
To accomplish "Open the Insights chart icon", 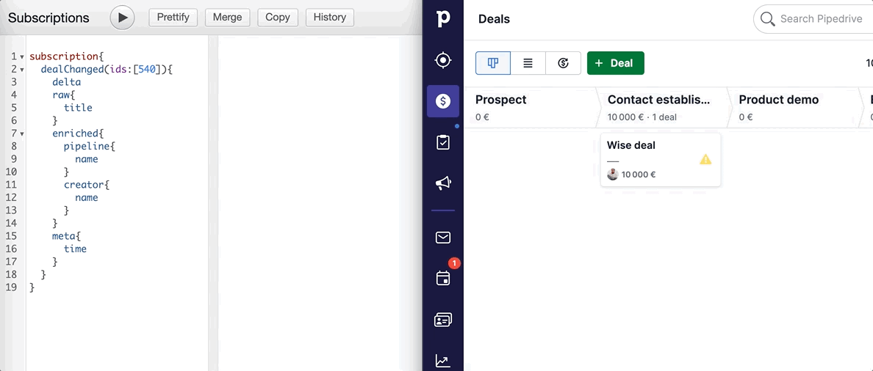I will click(443, 361).
